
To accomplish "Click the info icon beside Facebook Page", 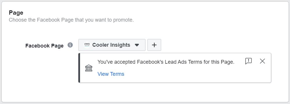I will point(70,45).
